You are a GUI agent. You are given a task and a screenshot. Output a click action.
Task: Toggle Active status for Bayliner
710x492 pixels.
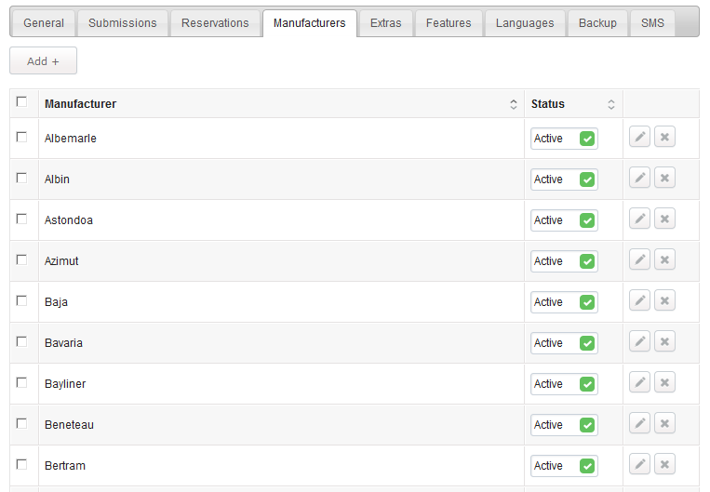click(564, 384)
